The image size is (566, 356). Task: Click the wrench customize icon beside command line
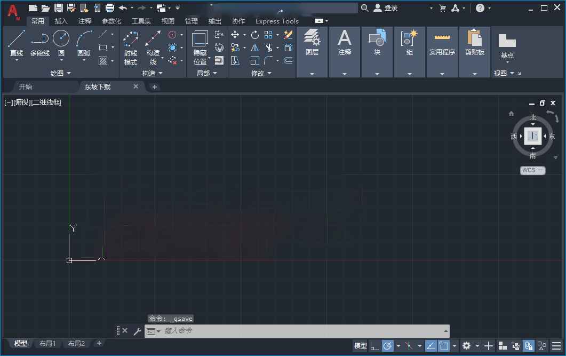click(137, 331)
